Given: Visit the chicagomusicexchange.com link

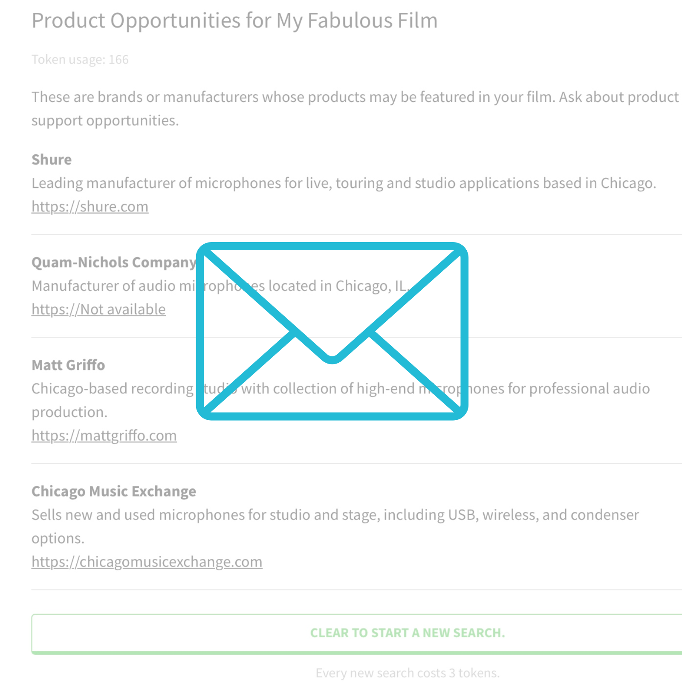Looking at the screenshot, I should tap(147, 562).
